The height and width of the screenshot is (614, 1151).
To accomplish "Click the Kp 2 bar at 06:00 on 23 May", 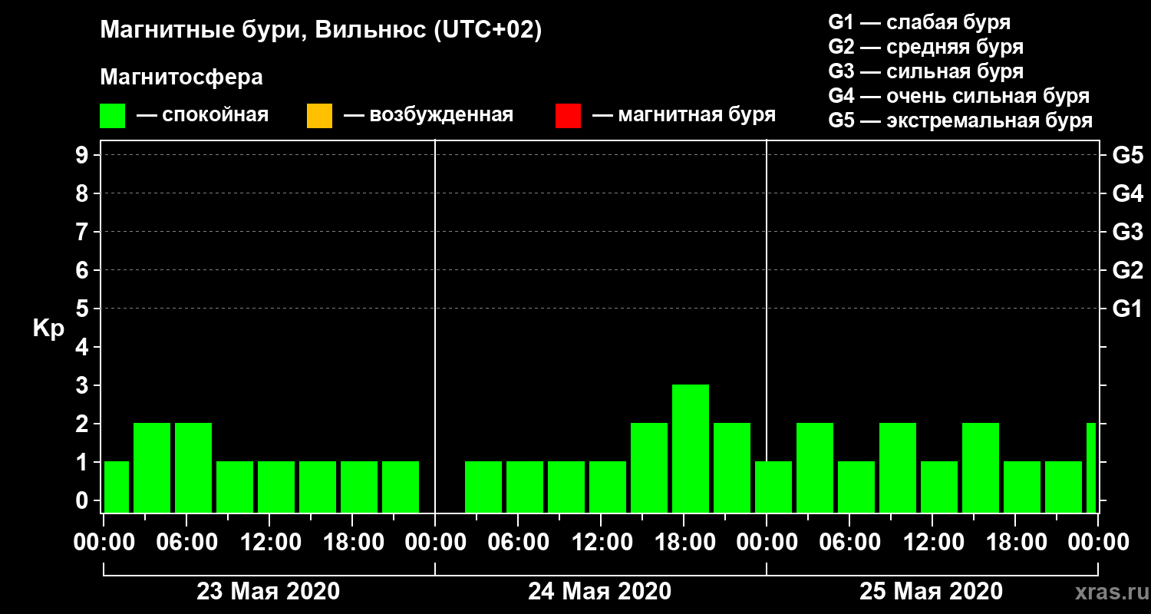I will (x=193, y=468).
